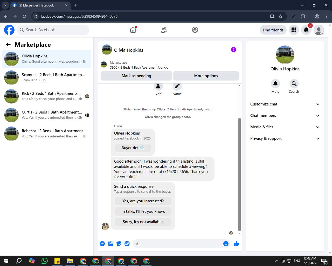Viewport: 332px width, 266px height.
Task: Send a thumbs-up like
Action: [236, 244]
